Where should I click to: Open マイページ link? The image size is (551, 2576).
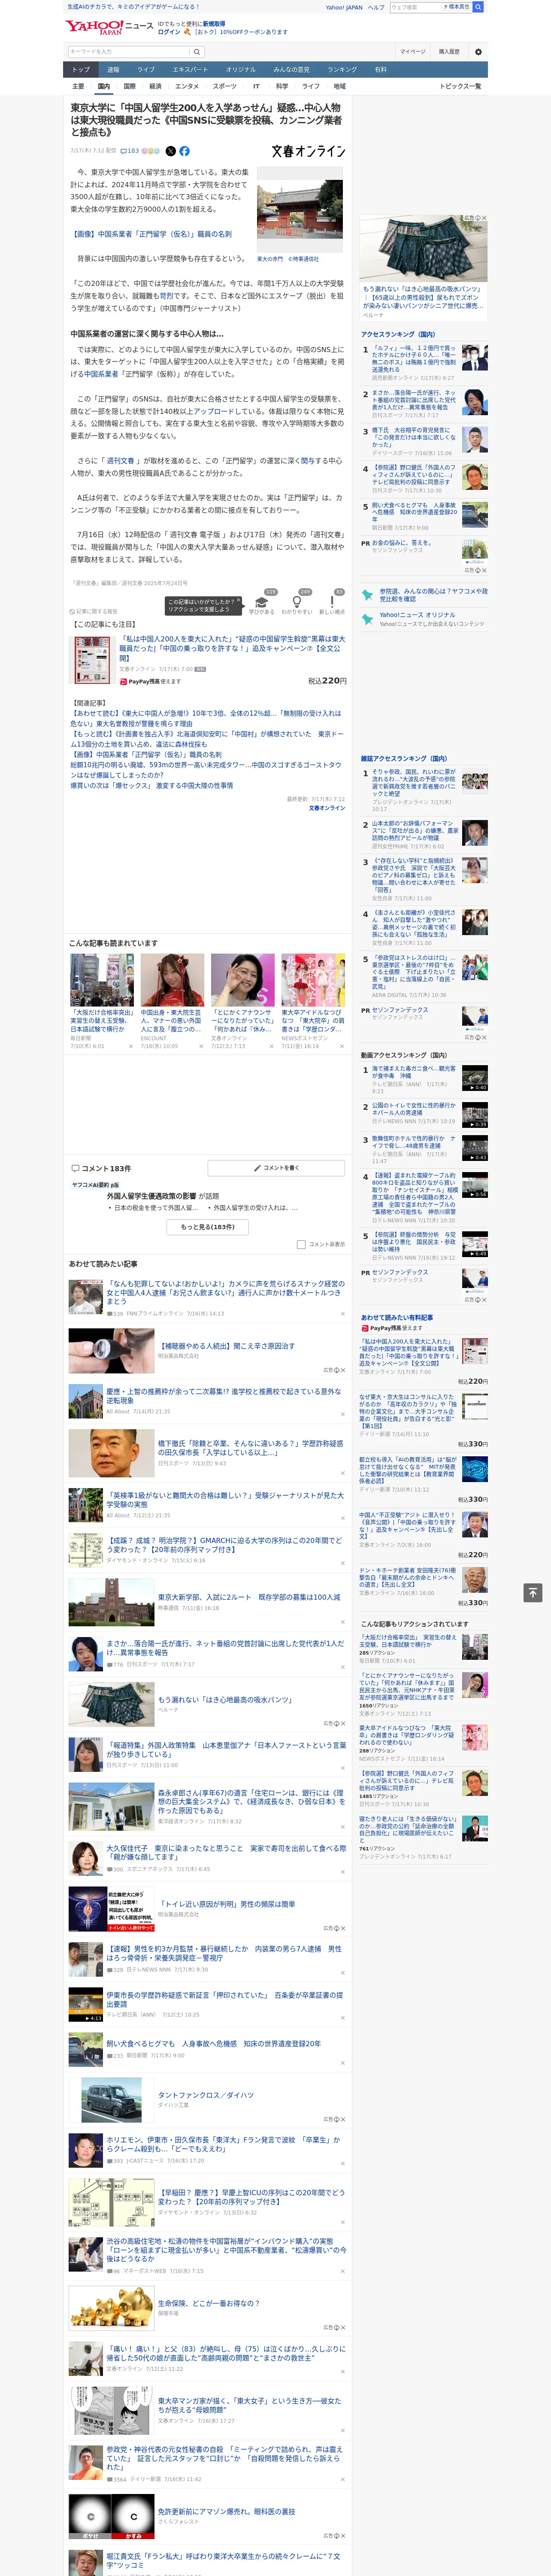(413, 52)
